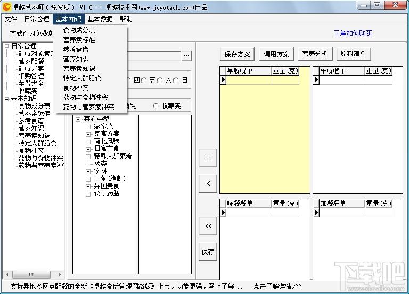
Task: Select 收藏夹 in sidebar tree
Action: pyautogui.click(x=28, y=91)
